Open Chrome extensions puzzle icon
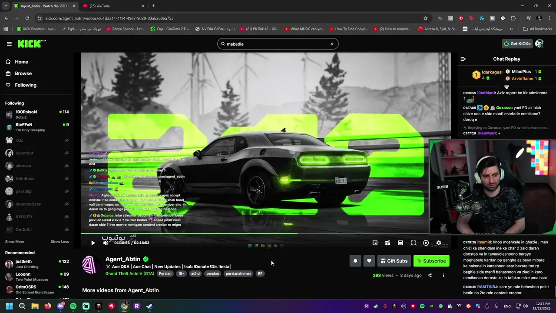 click(513, 18)
